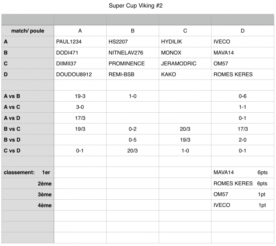Select the KAKO player cell

(x=185, y=74)
